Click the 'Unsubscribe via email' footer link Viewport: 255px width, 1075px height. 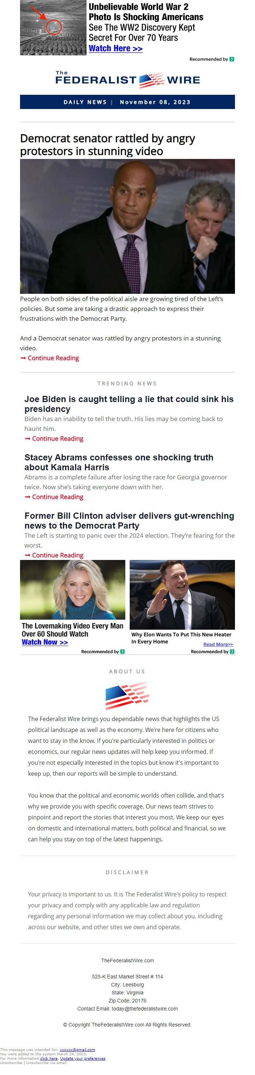pyautogui.click(x=46, y=1063)
